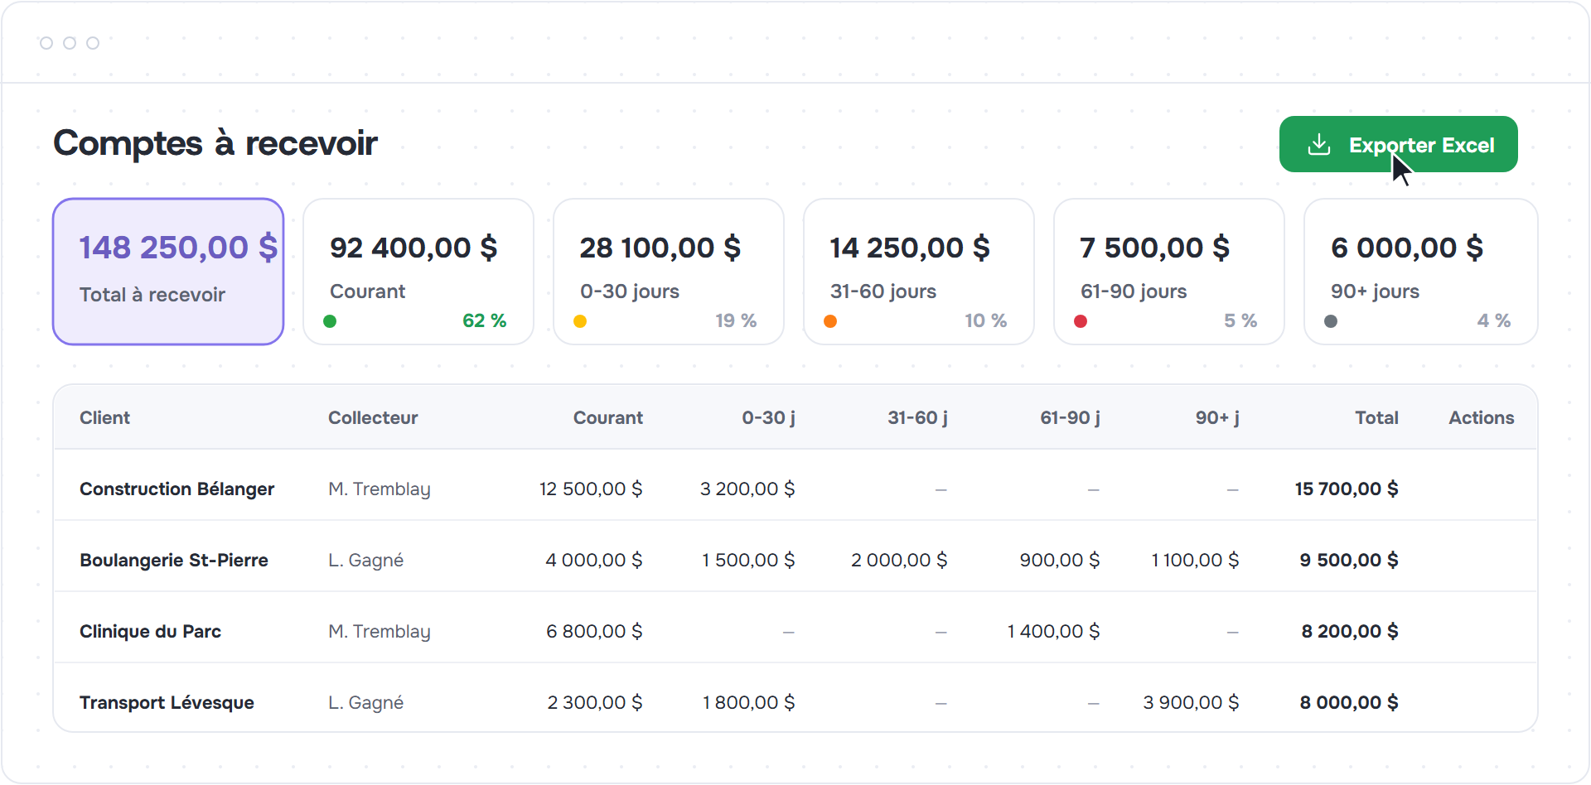Sort by the Total column header
The height and width of the screenshot is (785, 1591).
click(x=1376, y=418)
